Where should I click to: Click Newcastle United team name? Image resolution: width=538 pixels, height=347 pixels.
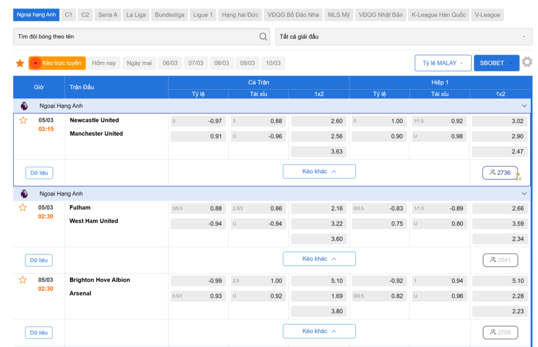pyautogui.click(x=95, y=120)
